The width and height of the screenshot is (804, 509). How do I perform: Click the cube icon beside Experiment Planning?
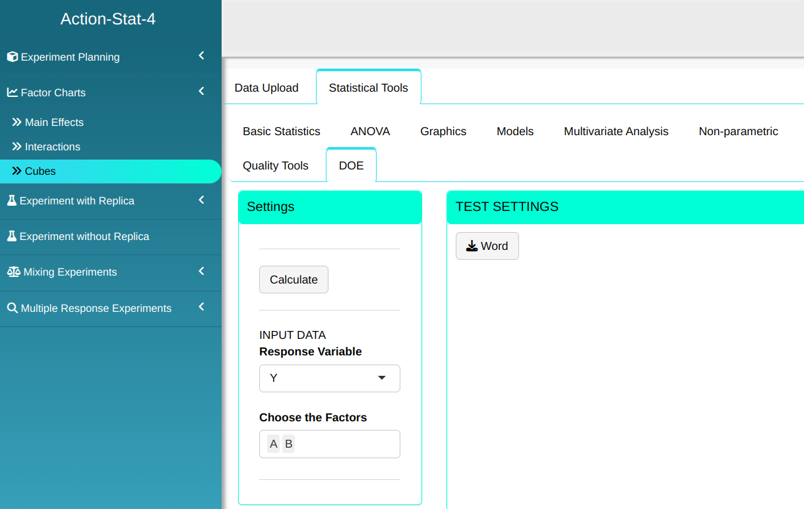(13, 57)
